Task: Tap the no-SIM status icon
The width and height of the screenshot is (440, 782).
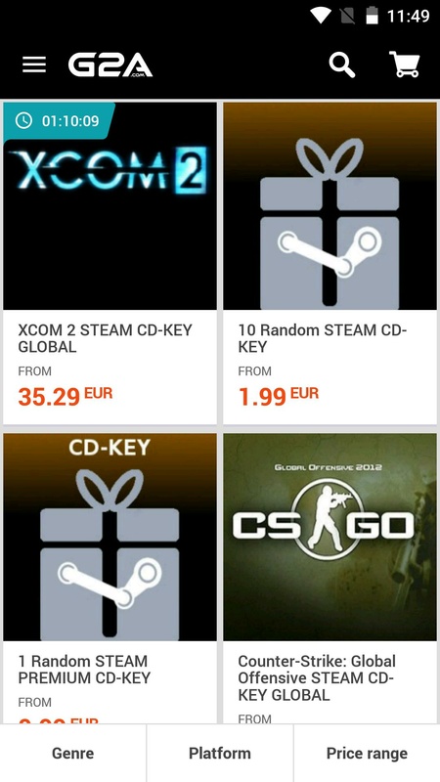Action: coord(347,16)
